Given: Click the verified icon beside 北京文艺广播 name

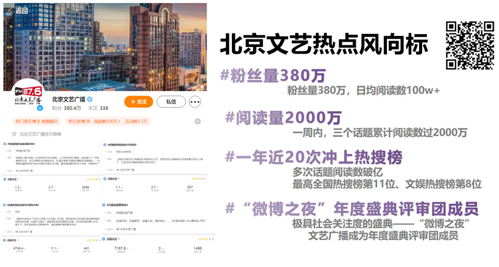Looking at the screenshot, I should click(x=90, y=99).
